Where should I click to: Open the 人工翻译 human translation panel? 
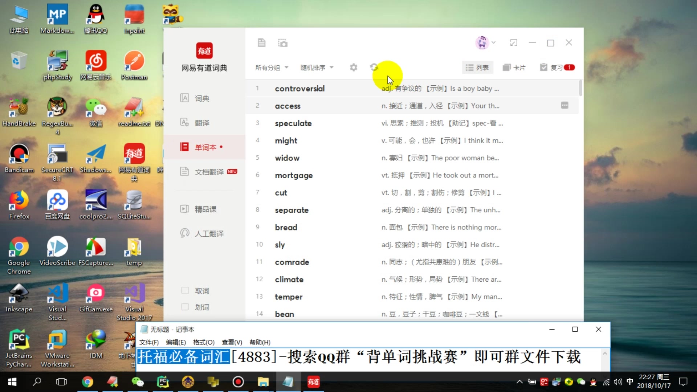tap(209, 233)
